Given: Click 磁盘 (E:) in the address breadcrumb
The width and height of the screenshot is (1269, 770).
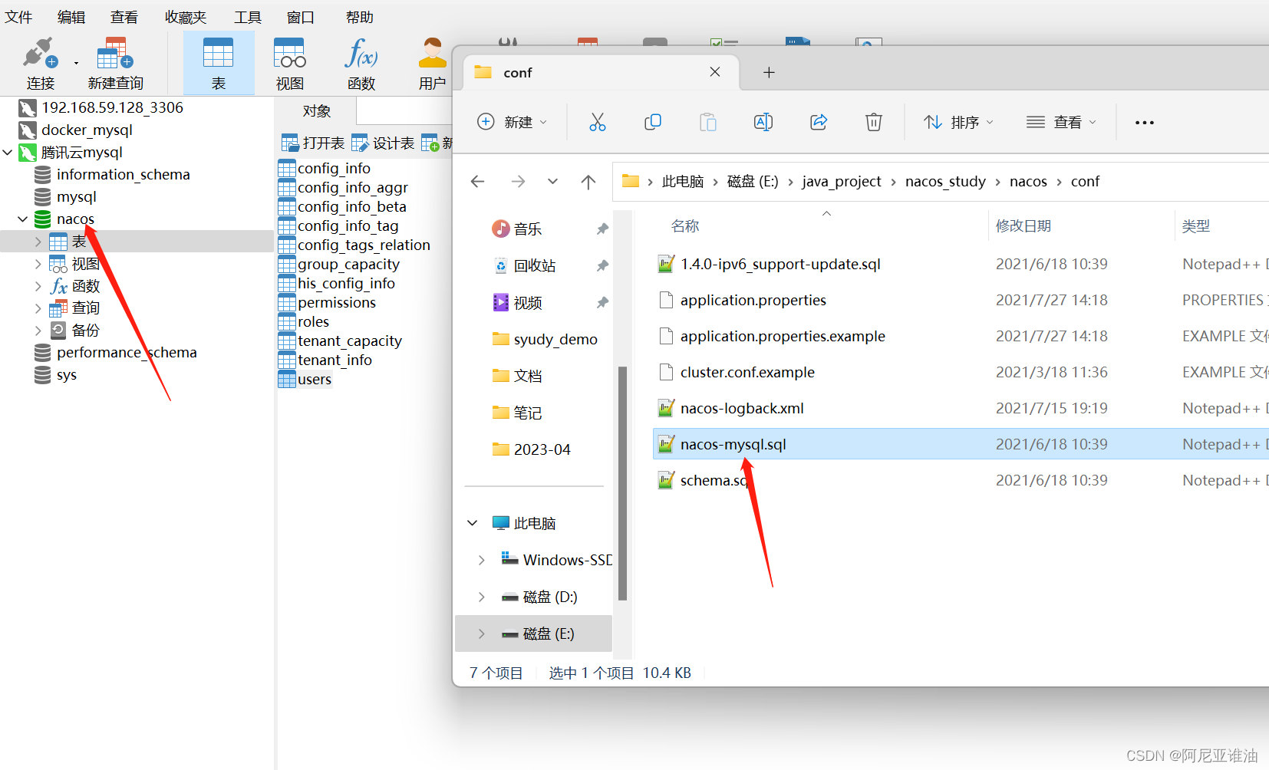Looking at the screenshot, I should 753,181.
